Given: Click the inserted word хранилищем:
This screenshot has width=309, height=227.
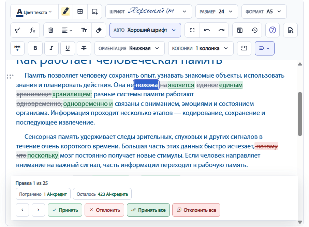Looking at the screenshot, I should coord(72,94).
